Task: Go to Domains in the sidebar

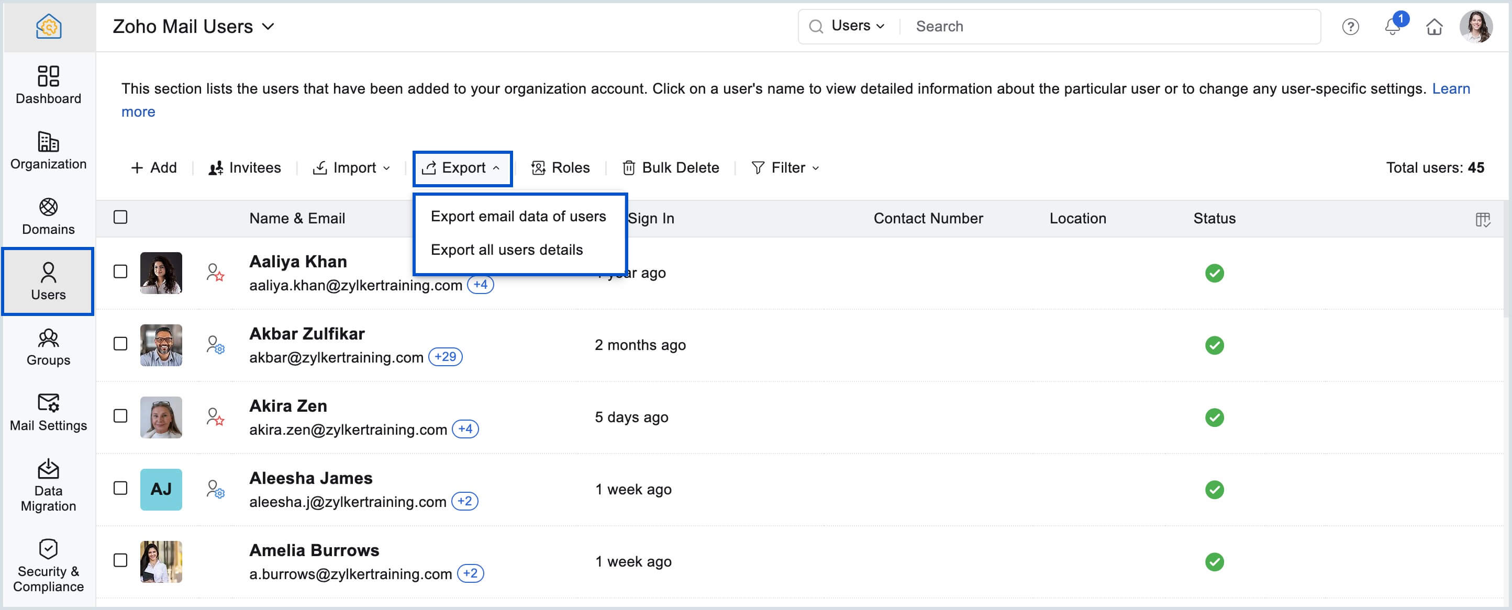Action: 48,216
